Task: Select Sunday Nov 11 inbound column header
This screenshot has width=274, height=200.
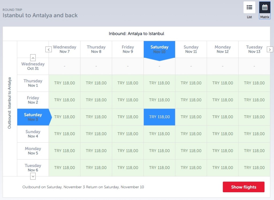Action: click(x=191, y=49)
